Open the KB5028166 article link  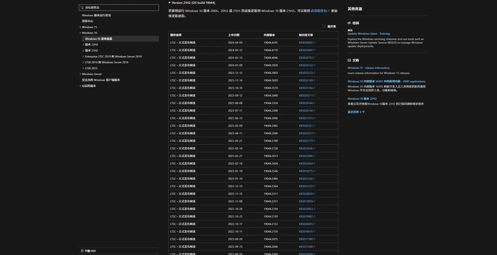pyautogui.click(x=307, y=110)
